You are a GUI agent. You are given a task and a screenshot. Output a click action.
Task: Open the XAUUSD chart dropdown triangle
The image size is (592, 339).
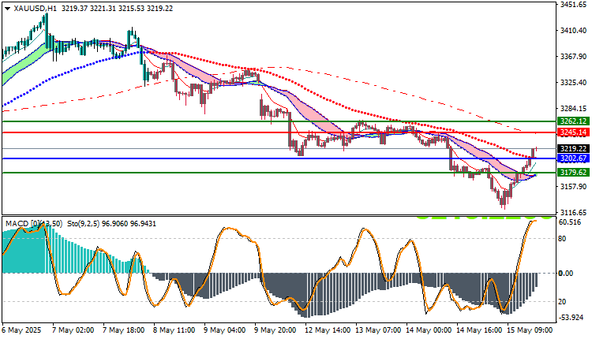click(8, 9)
